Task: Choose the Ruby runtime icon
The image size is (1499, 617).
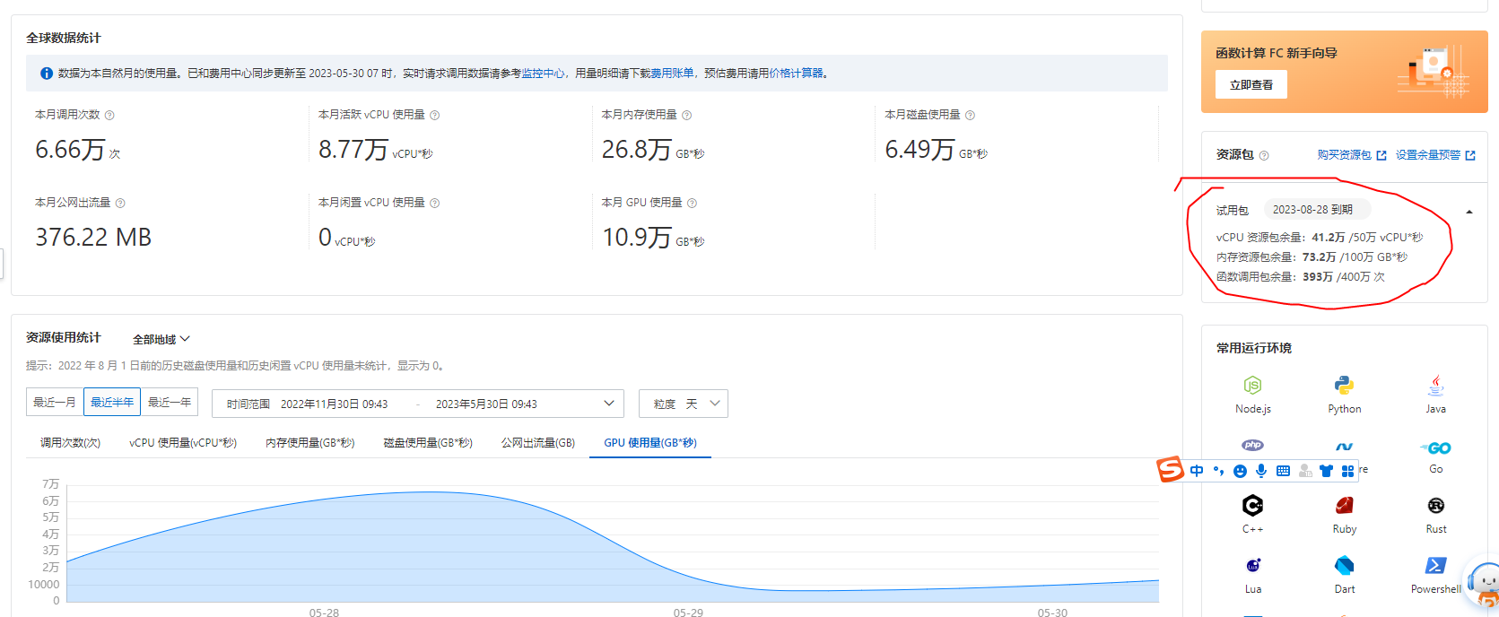Action: [1344, 506]
